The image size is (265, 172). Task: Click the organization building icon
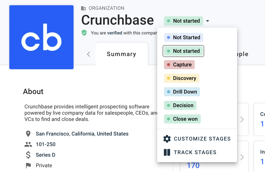pos(83,8)
